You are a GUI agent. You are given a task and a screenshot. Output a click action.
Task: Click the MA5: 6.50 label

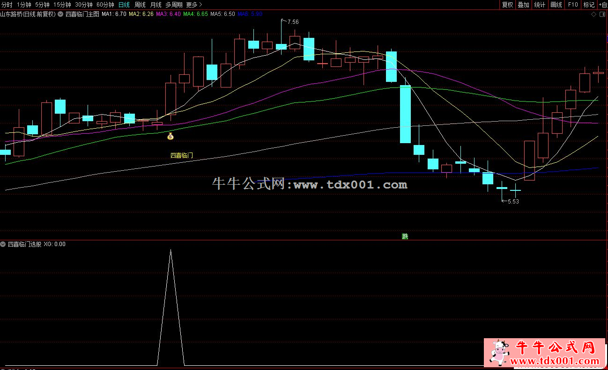223,15
